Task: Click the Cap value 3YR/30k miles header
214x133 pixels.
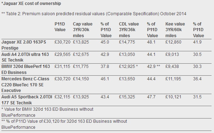Action: pyautogui.click(x=83, y=30)
